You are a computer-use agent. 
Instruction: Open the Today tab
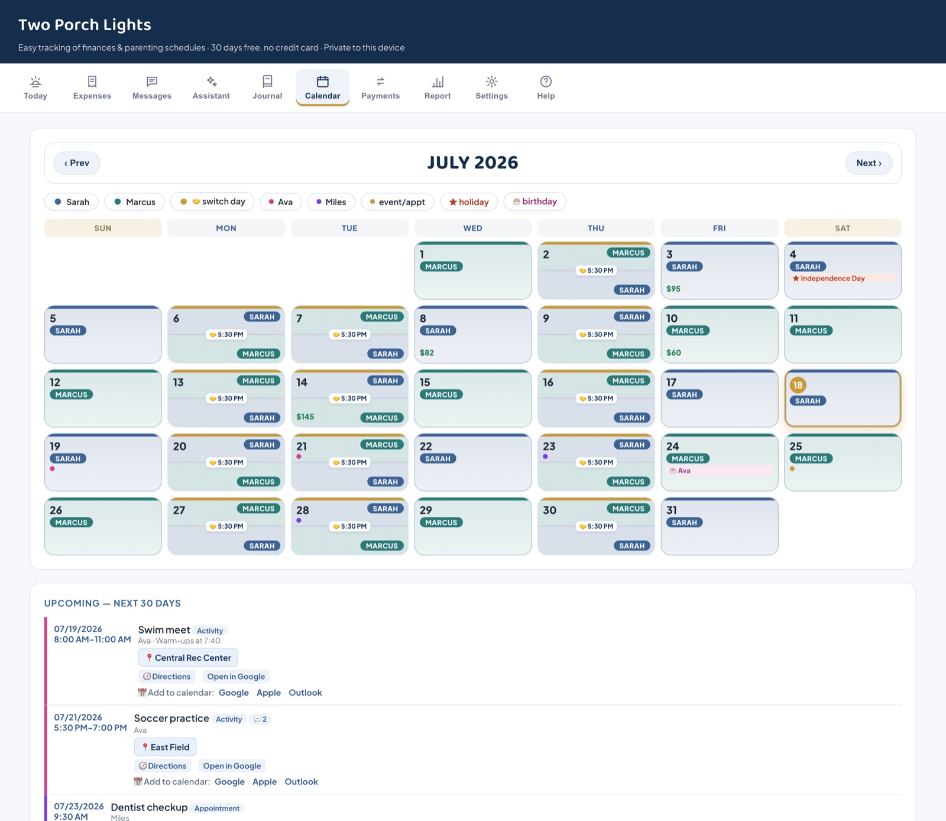[x=35, y=88]
